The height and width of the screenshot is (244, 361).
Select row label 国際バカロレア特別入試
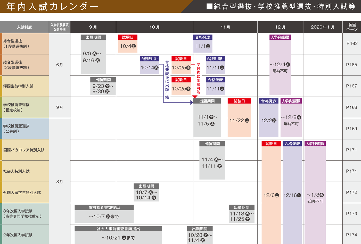pos(24,150)
